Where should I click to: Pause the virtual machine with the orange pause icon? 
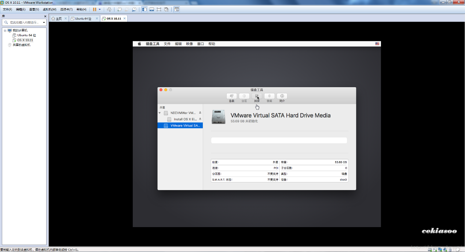(94, 9)
